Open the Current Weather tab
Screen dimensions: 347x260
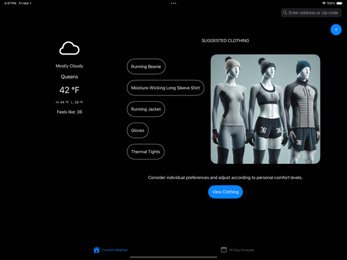111,250
